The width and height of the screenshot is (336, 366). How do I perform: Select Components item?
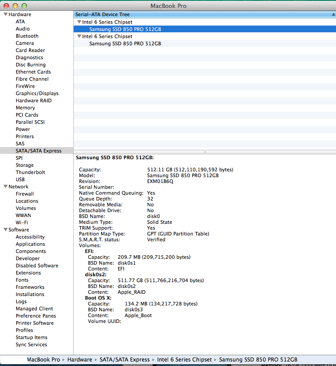pos(31,251)
